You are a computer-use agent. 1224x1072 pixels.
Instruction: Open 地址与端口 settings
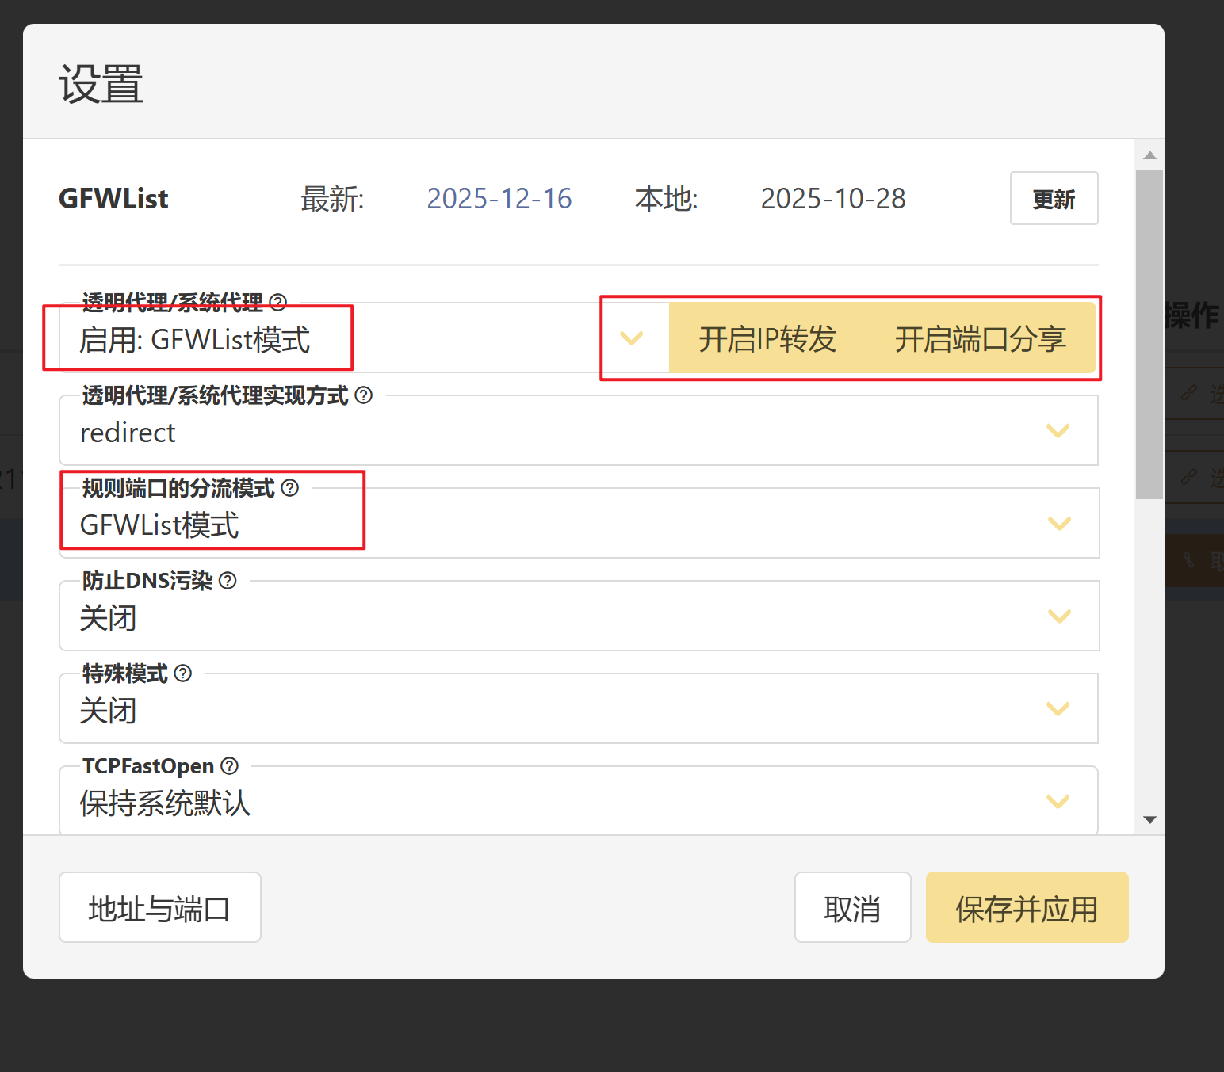click(x=159, y=908)
